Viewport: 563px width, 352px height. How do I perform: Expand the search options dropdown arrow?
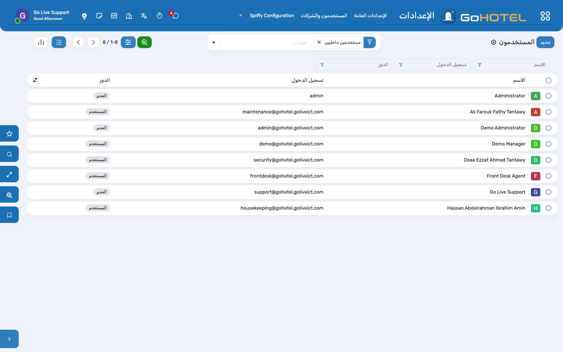[214, 42]
